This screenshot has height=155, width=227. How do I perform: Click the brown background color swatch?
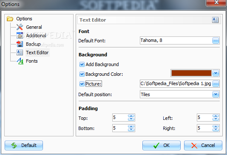pos(191,73)
